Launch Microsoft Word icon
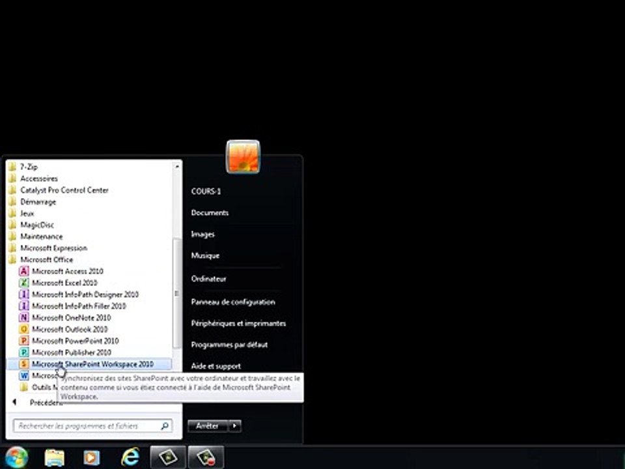This screenshot has width=625, height=469. [x=24, y=375]
